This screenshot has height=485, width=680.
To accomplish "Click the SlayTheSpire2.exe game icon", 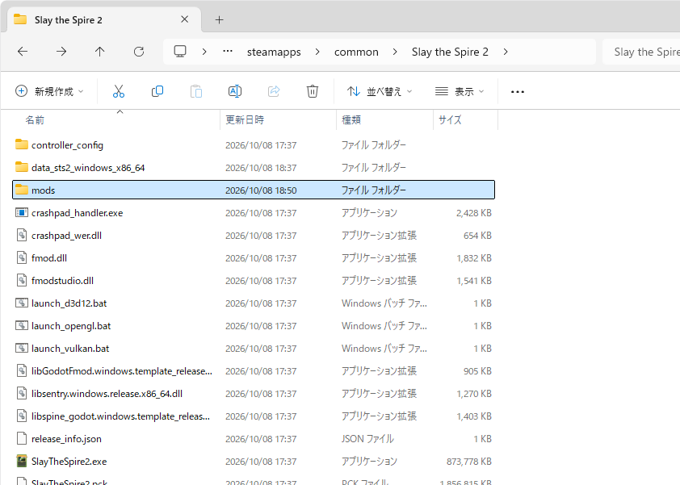I will tap(22, 461).
